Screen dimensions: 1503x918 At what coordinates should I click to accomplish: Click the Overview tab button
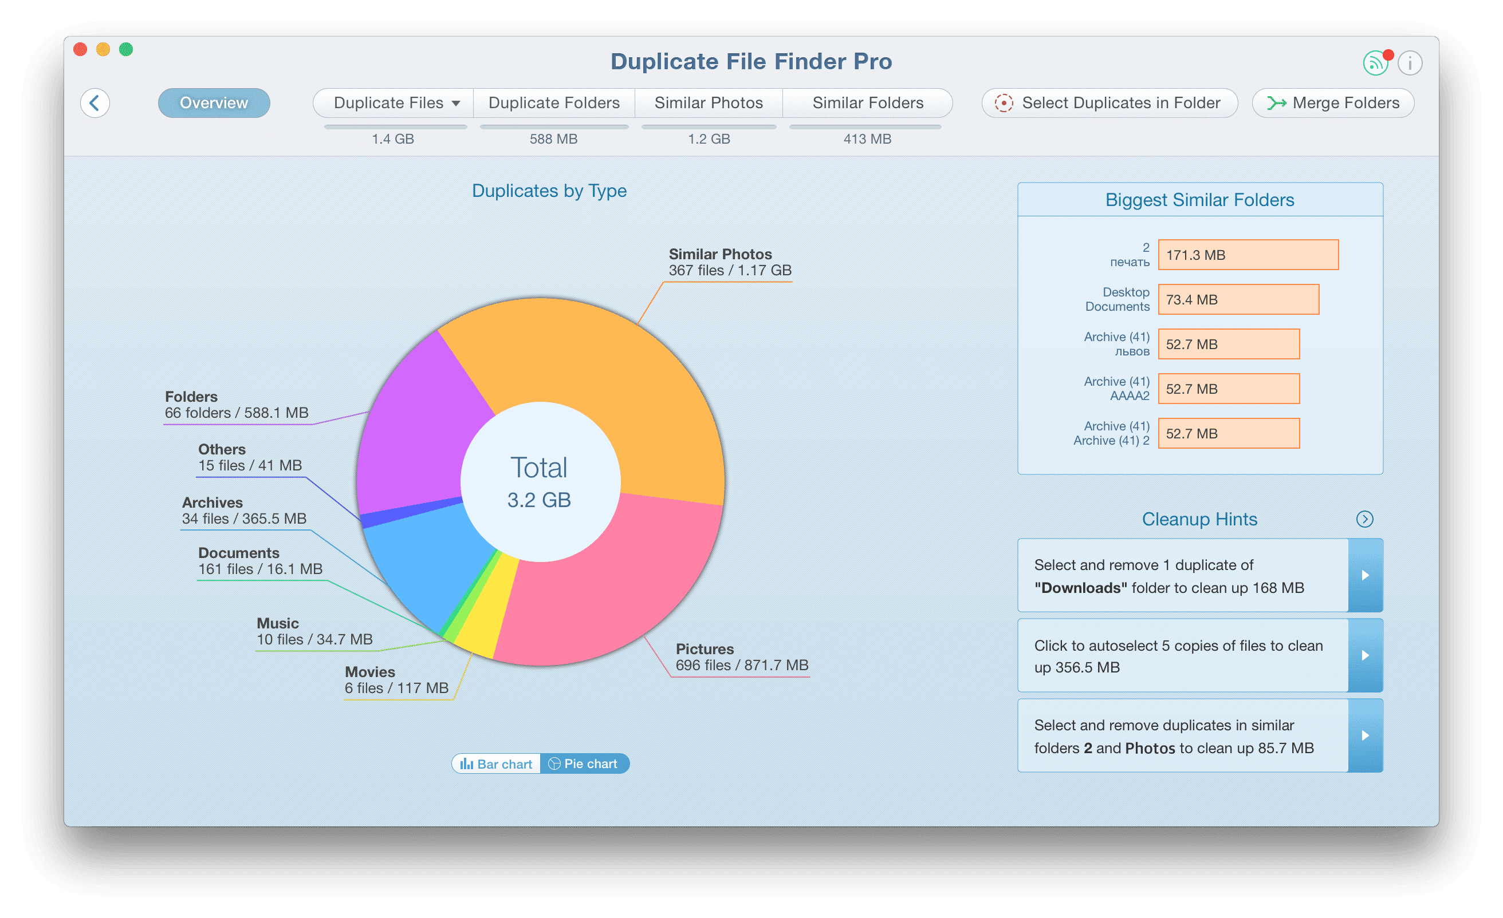tap(216, 103)
